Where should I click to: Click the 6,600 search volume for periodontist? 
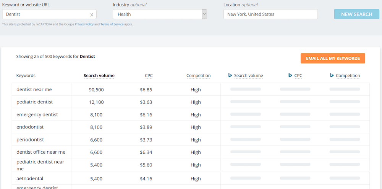click(x=96, y=140)
